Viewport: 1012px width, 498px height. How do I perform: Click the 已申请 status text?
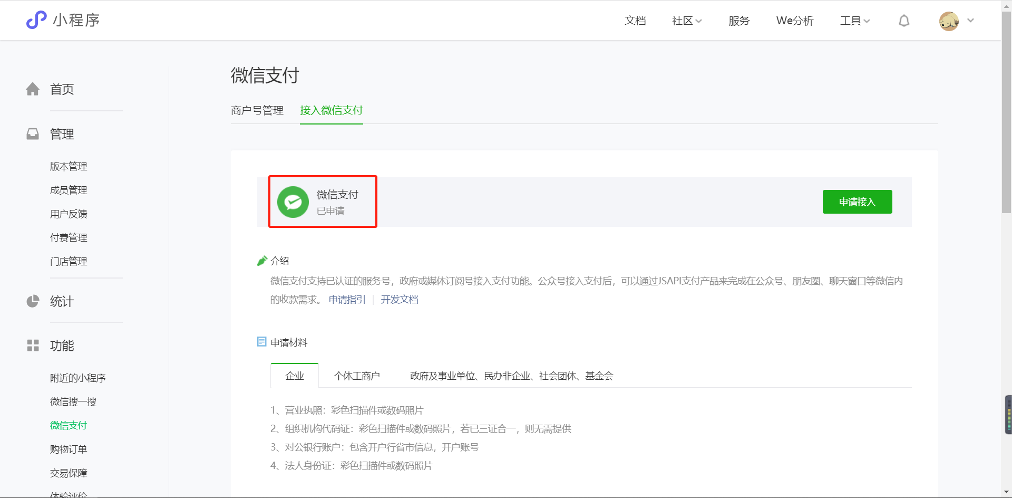(330, 211)
